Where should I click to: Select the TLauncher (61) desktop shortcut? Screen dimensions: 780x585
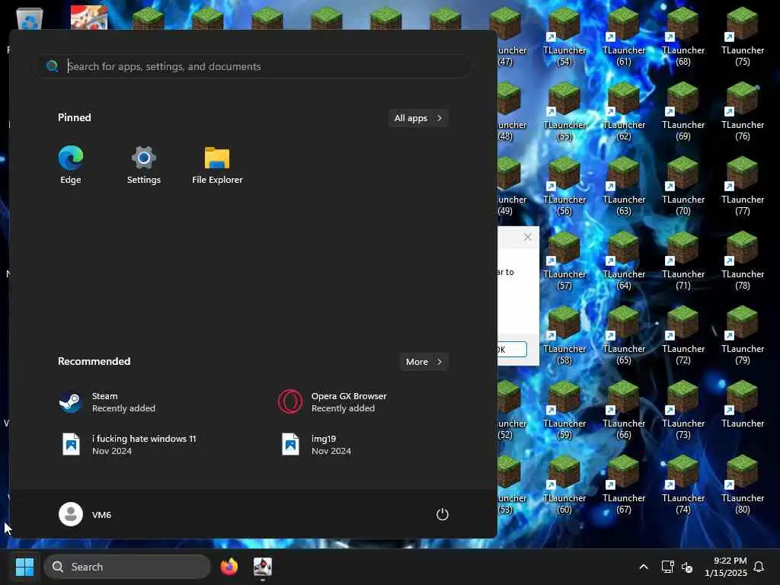click(x=624, y=37)
